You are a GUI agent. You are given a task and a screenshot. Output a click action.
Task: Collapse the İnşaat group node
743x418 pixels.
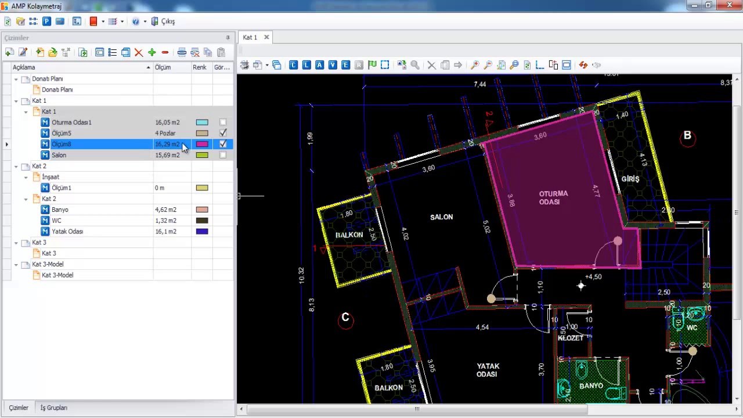click(26, 177)
